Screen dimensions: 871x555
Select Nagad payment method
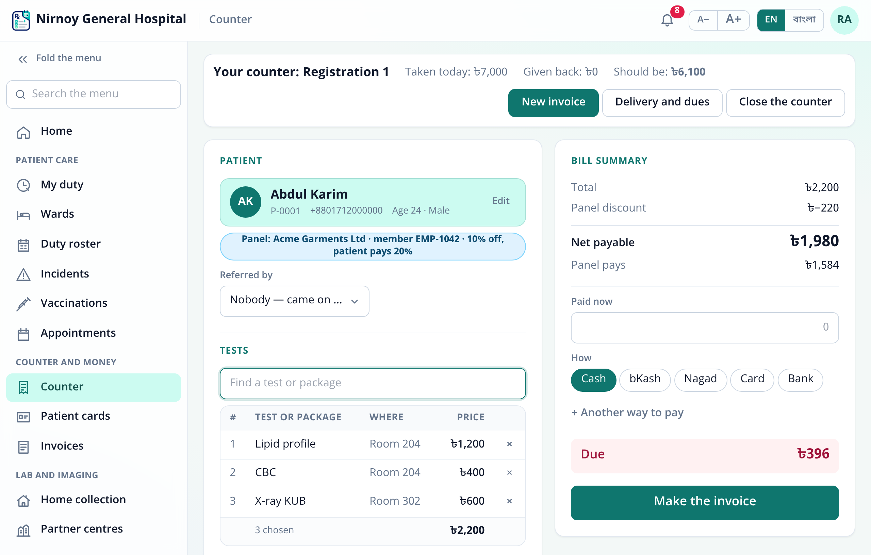[700, 379]
